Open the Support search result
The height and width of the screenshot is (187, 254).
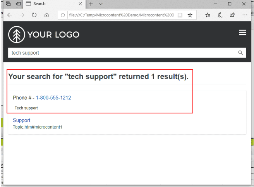point(22,120)
